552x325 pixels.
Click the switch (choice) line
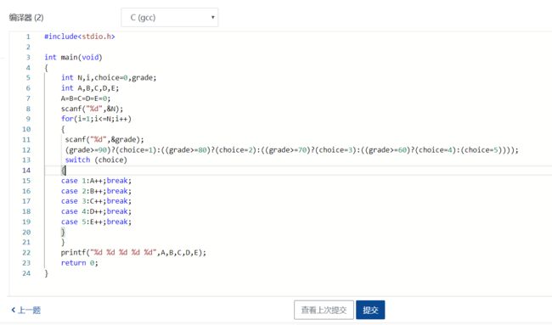coord(96,160)
